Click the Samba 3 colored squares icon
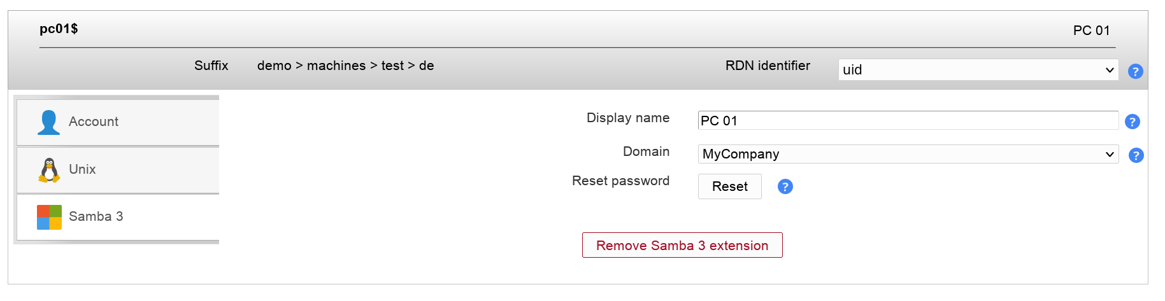Image resolution: width=1165 pixels, height=301 pixels. [49, 217]
